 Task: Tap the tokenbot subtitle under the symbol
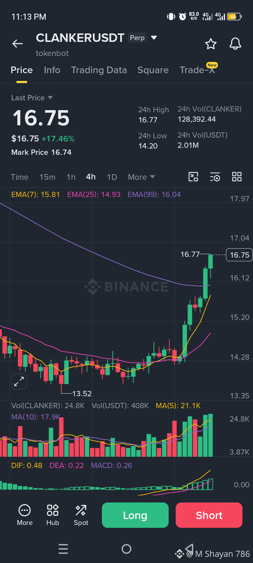pyautogui.click(x=52, y=53)
